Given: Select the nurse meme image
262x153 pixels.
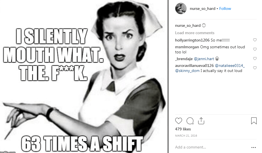Looking at the screenshot, I should pyautogui.click(x=84, y=76).
